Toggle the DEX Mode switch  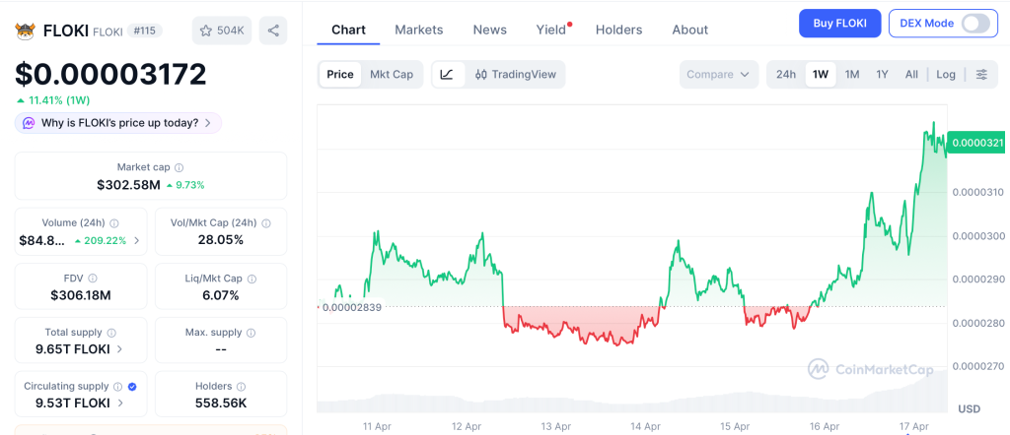click(974, 24)
